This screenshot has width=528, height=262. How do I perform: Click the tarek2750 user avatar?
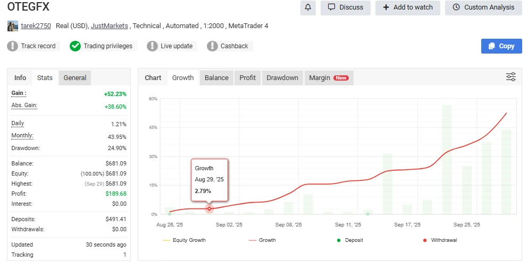pos(13,25)
